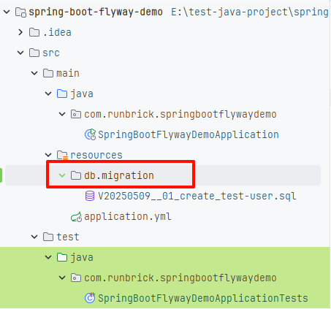Select V20250509__01_create_test-user.sql file
Image resolution: width=331 pixels, height=309 pixels.
197,196
